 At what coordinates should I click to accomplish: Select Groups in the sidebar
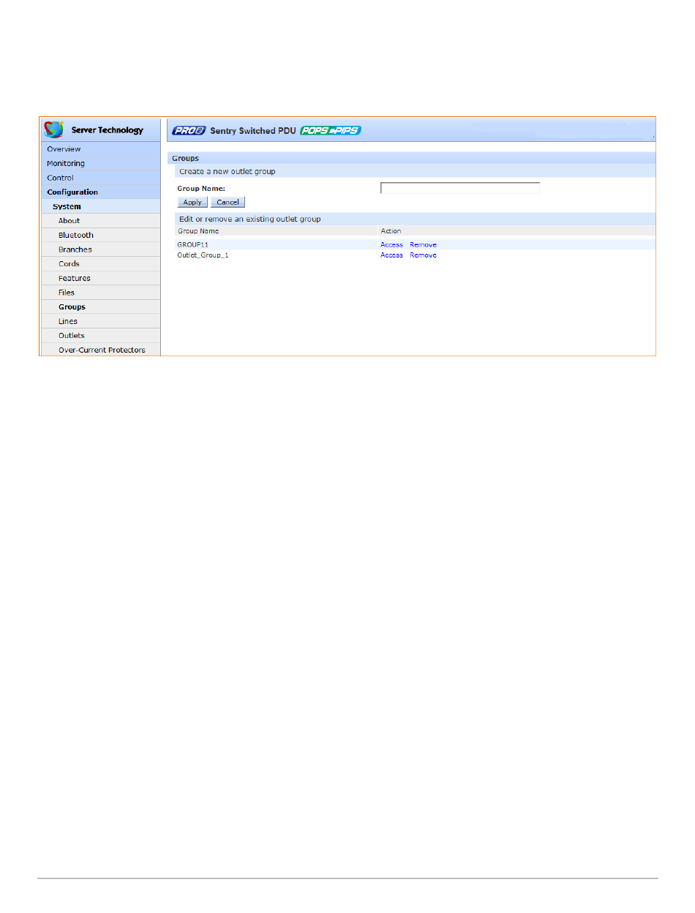pos(99,307)
